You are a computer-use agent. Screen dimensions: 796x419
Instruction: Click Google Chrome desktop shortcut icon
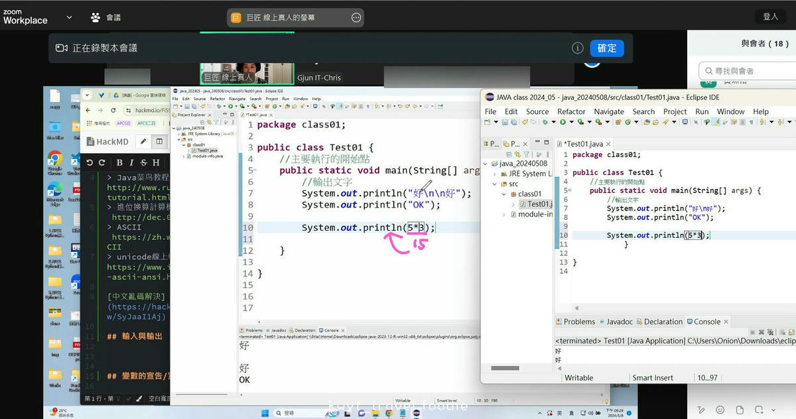(55, 158)
